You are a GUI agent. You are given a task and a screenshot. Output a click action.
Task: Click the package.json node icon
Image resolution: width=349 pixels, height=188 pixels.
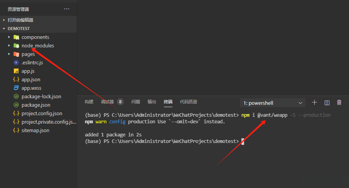coord(16,105)
